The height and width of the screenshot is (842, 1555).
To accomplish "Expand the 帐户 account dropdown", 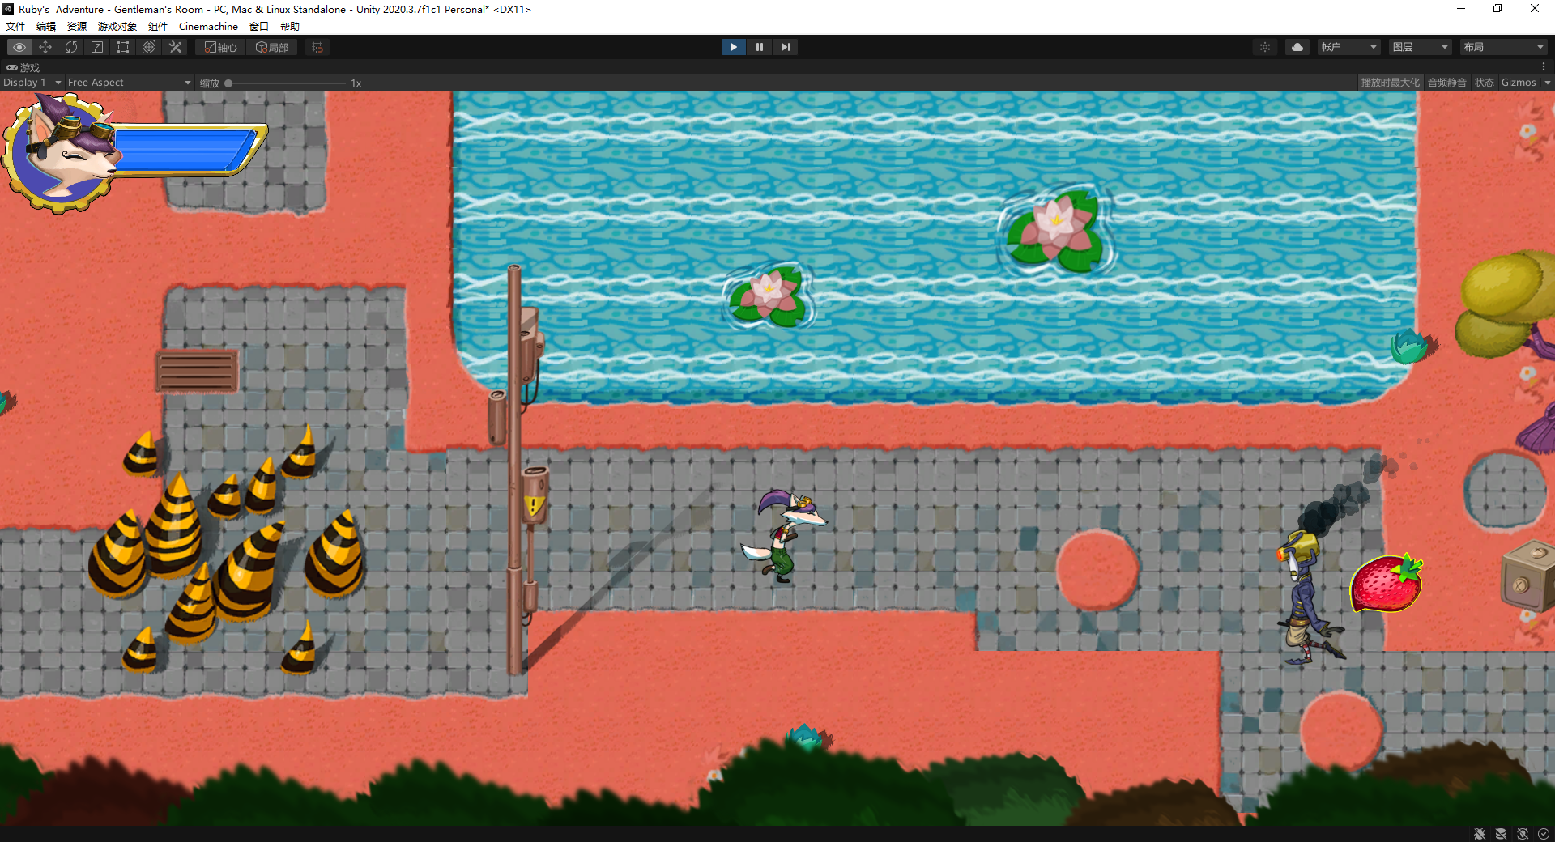I will [1348, 47].
